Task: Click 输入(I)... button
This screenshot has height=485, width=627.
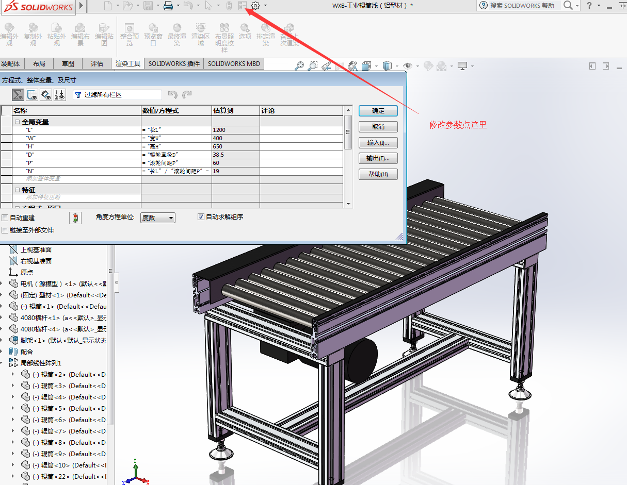Action: [378, 143]
